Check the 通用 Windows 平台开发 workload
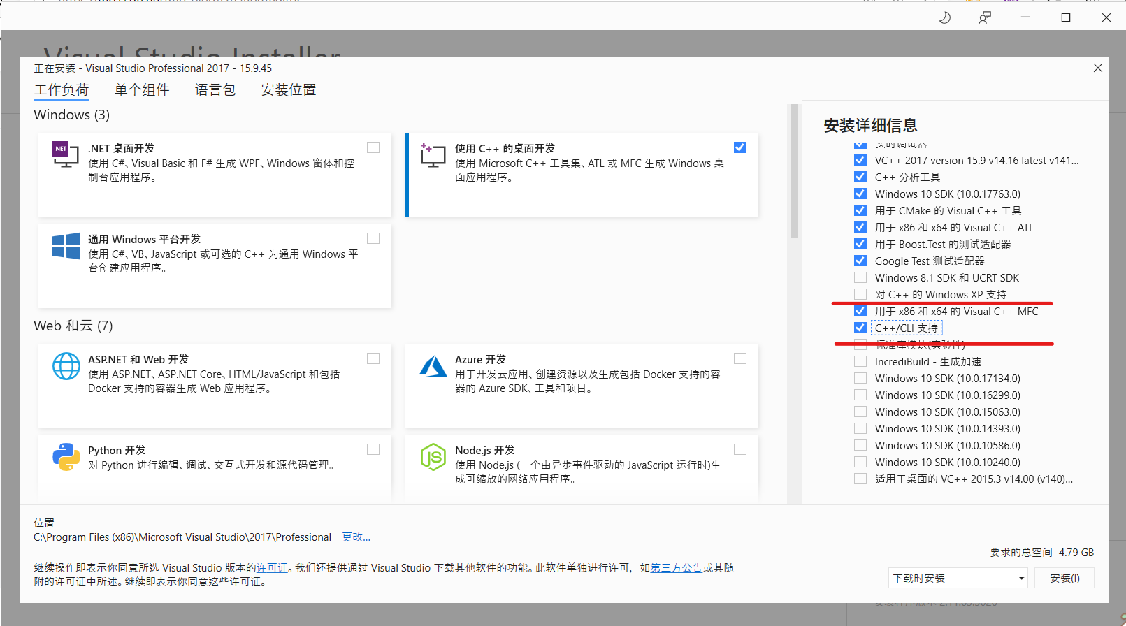Viewport: 1126px width, 626px height. pos(373,238)
